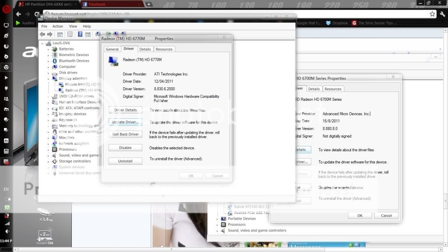Select Processors in the tree
Viewport: 448px width, 252px height.
pos(67,149)
